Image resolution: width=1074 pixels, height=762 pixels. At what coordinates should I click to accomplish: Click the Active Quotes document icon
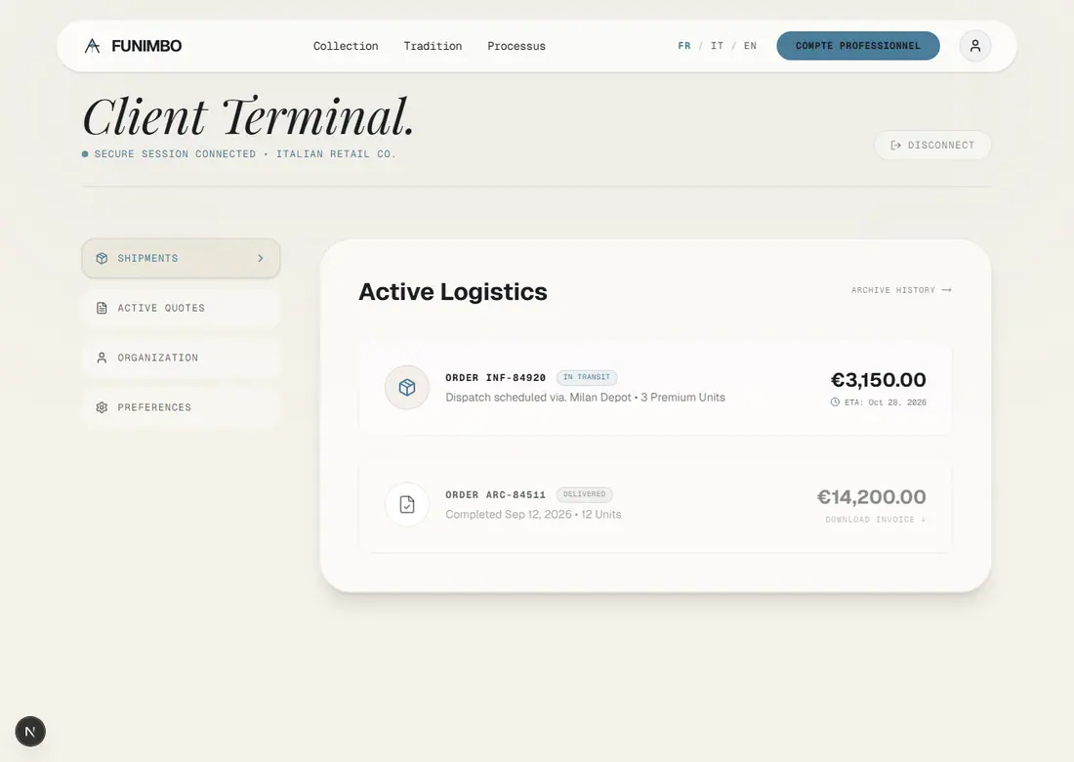(x=103, y=308)
